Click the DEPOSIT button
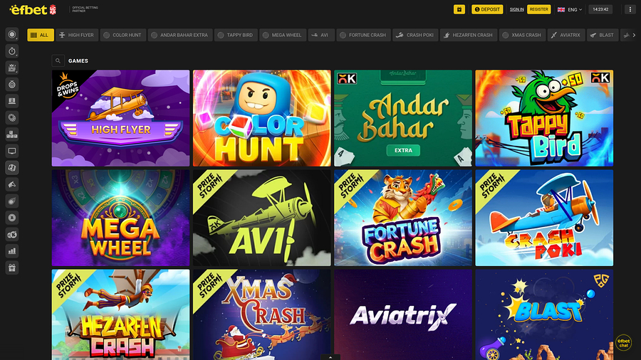The width and height of the screenshot is (641, 360). [487, 9]
